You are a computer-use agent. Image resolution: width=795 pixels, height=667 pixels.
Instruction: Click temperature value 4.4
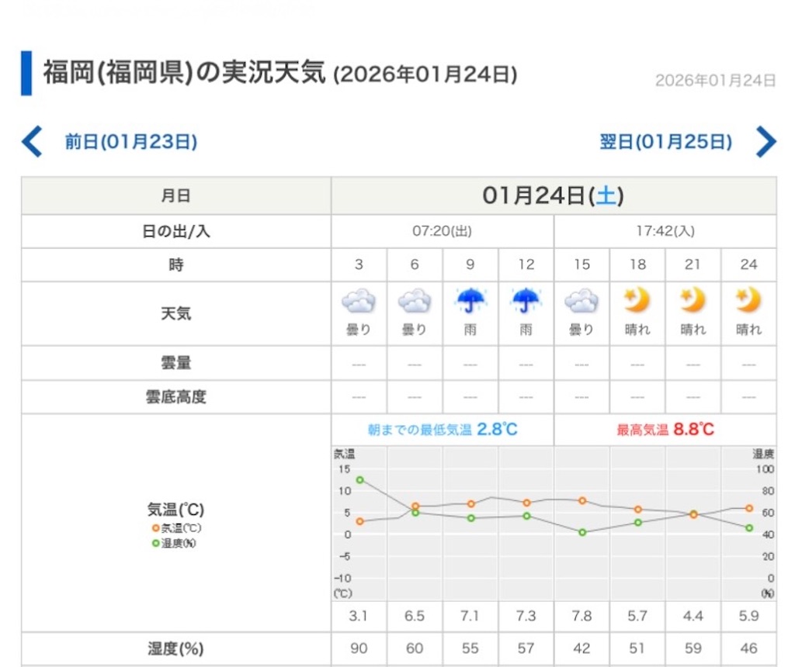[x=693, y=617]
